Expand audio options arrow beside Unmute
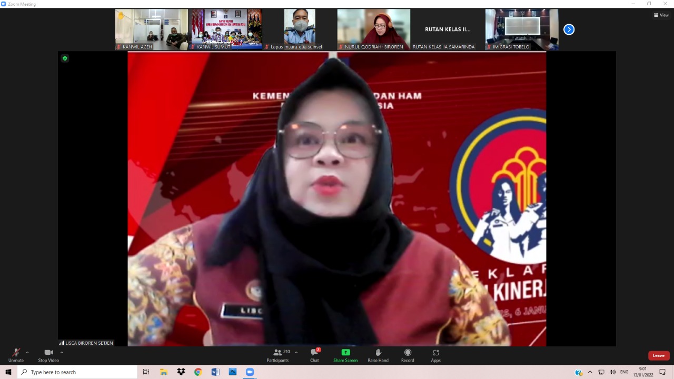674x379 pixels. click(x=27, y=352)
